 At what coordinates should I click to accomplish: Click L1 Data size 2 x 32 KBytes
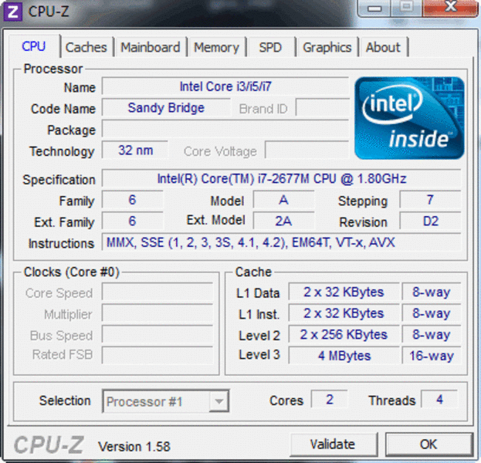[344, 292]
